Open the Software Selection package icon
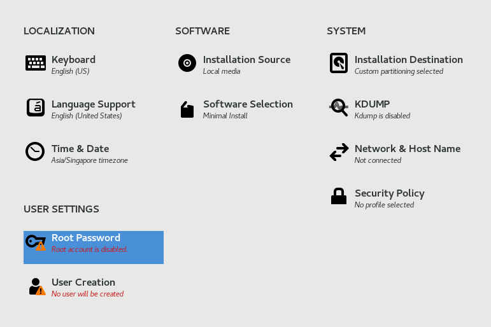The width and height of the screenshot is (491, 327). tap(187, 109)
